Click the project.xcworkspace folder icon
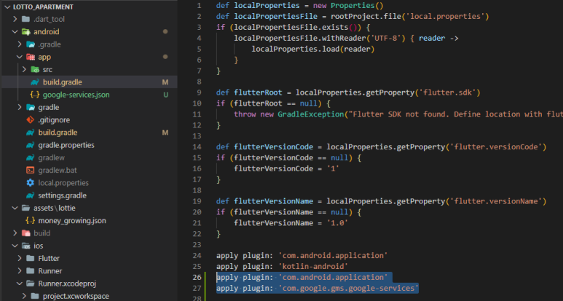 tap(35, 296)
